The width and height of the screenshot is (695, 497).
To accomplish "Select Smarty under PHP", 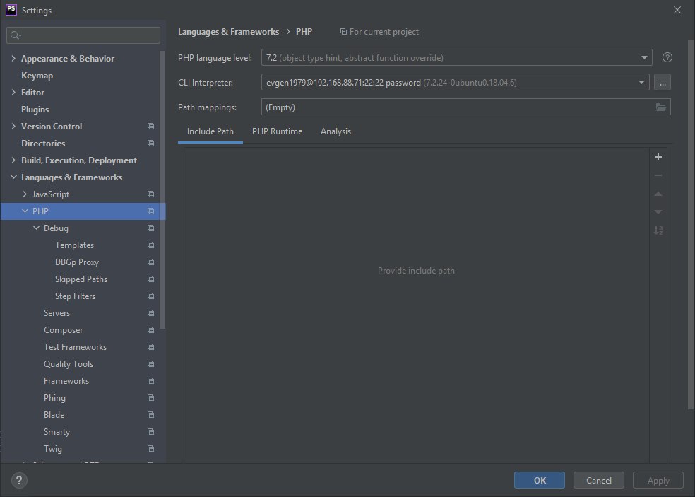I will click(57, 432).
